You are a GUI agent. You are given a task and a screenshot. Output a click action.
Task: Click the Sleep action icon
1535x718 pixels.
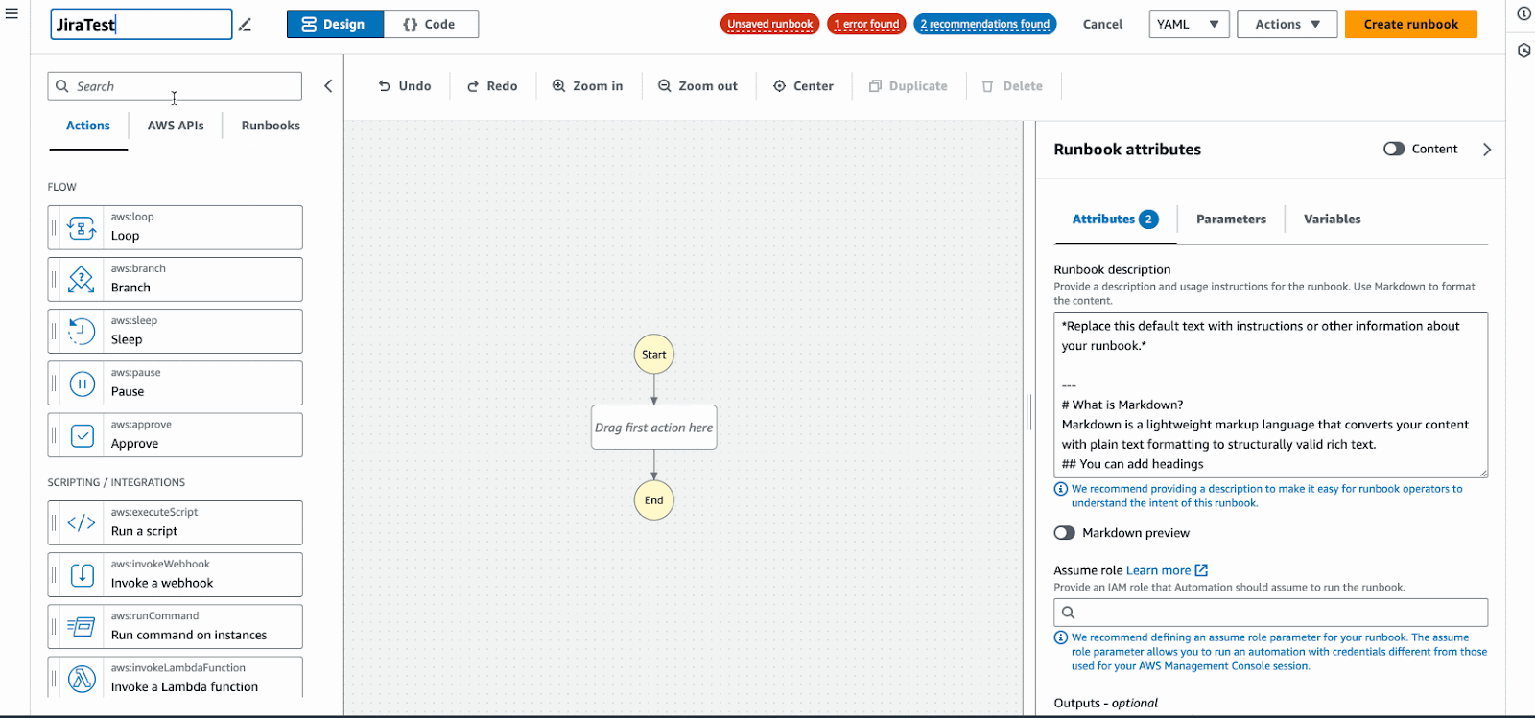pos(82,332)
